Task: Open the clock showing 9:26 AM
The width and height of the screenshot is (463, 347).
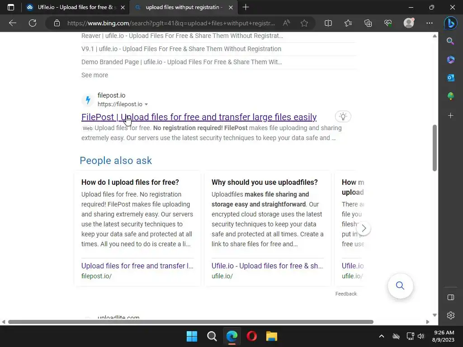Action: click(443, 336)
